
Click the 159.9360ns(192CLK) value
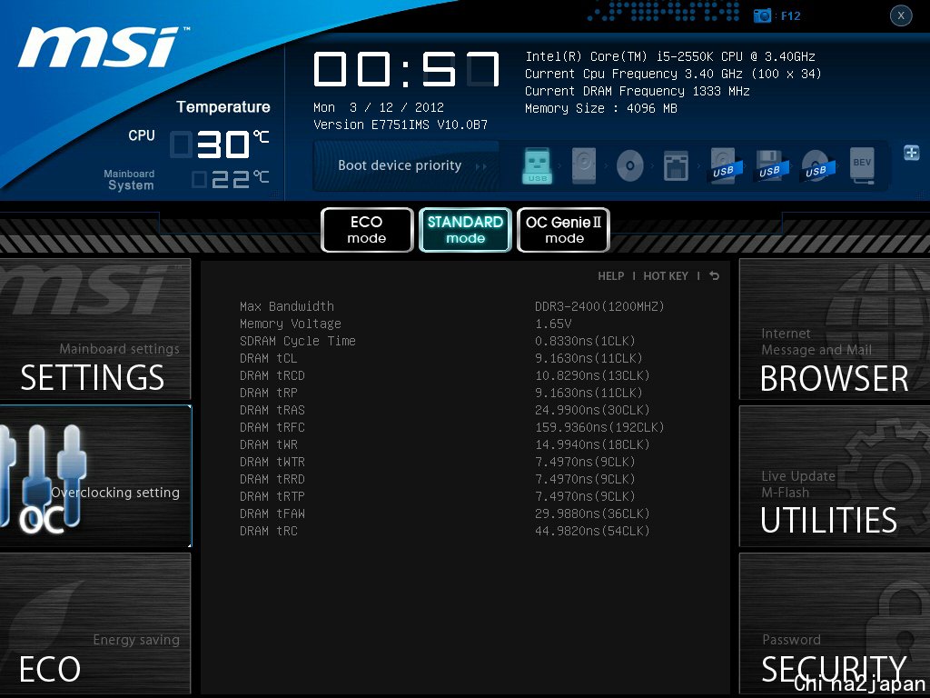click(x=599, y=427)
